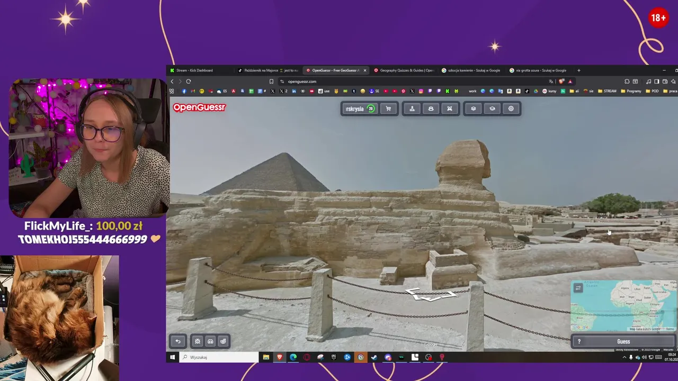The width and height of the screenshot is (678, 381).
Task: Open the kursy bookmark
Action: 549,91
